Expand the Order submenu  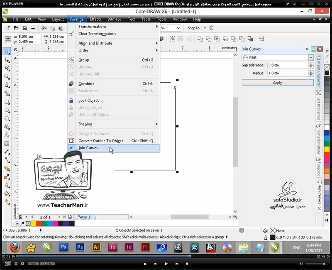pyautogui.click(x=113, y=50)
